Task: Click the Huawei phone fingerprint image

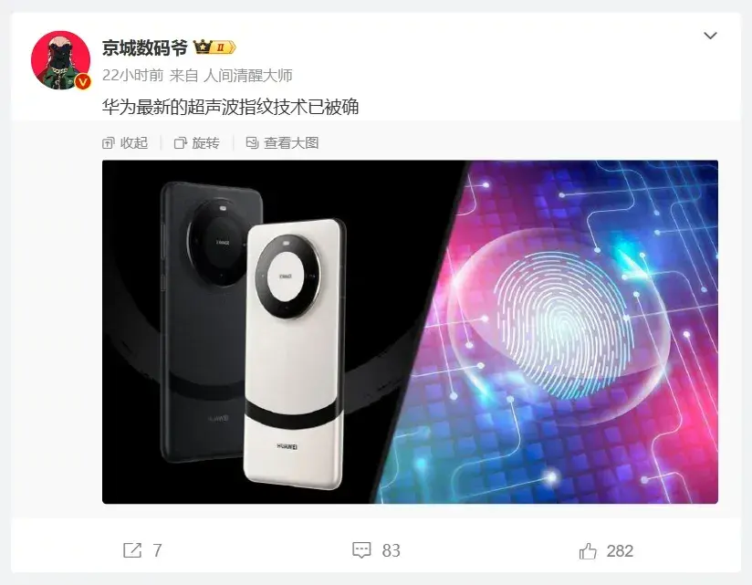Action: 410,332
